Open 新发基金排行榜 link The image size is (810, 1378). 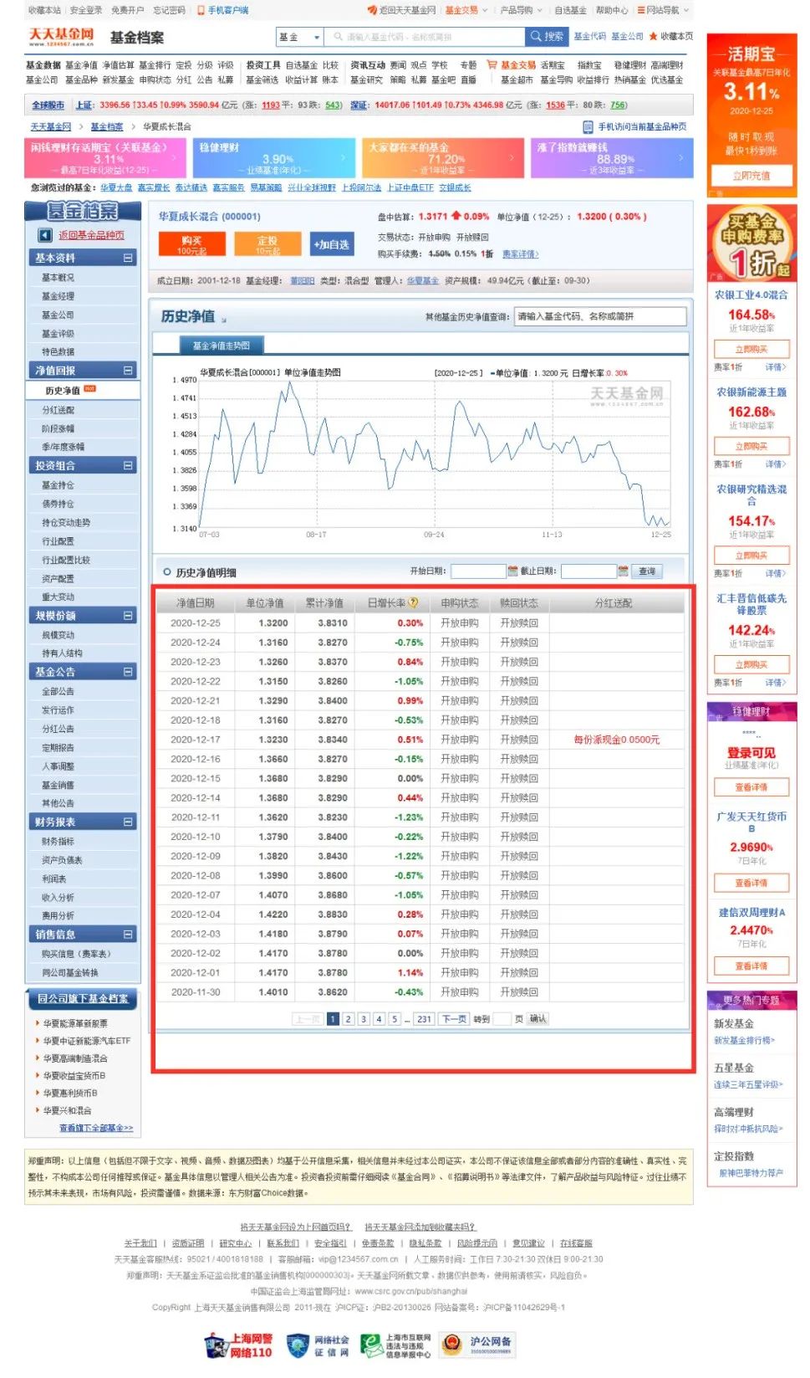pos(744,1040)
